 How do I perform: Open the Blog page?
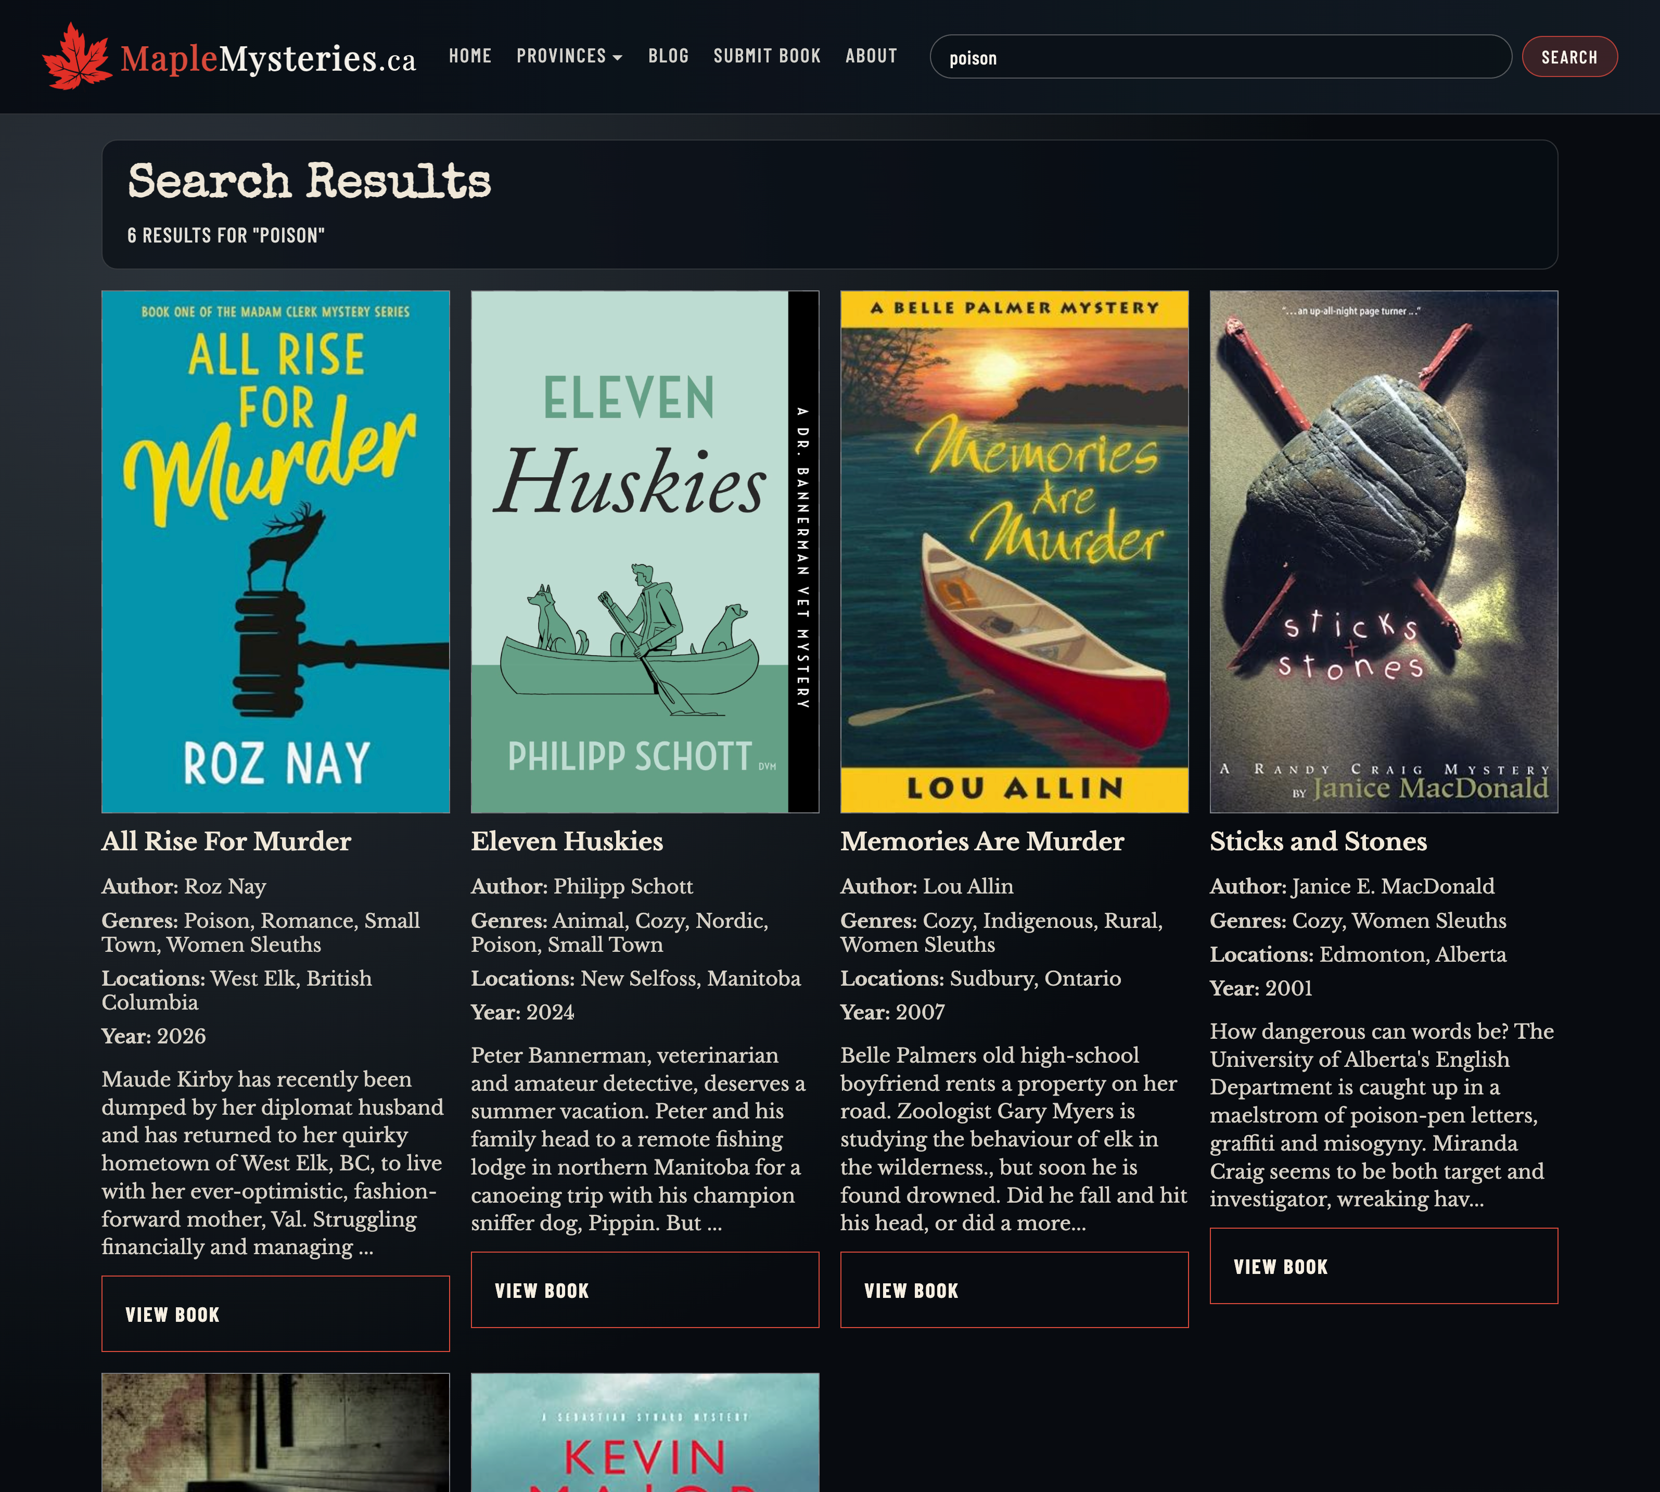tap(668, 56)
